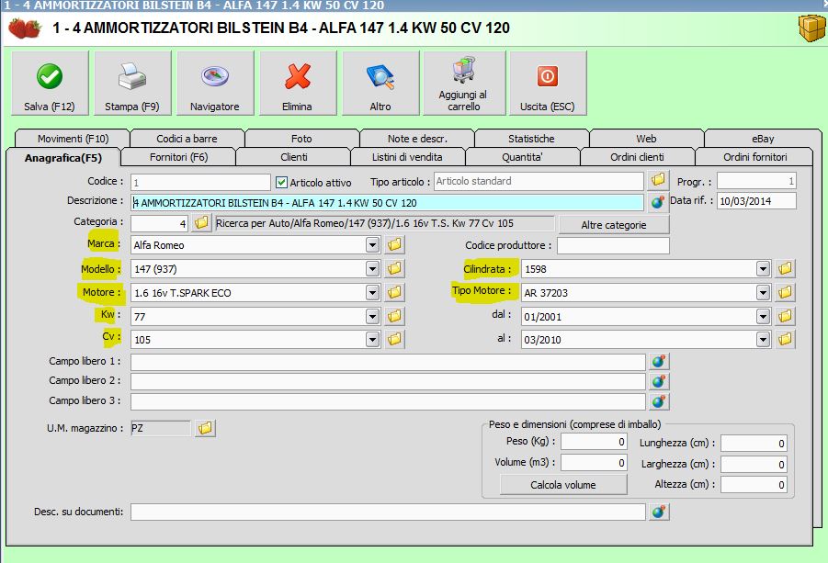Click the globe icon for Campo libero 2
The height and width of the screenshot is (563, 828).
click(659, 381)
